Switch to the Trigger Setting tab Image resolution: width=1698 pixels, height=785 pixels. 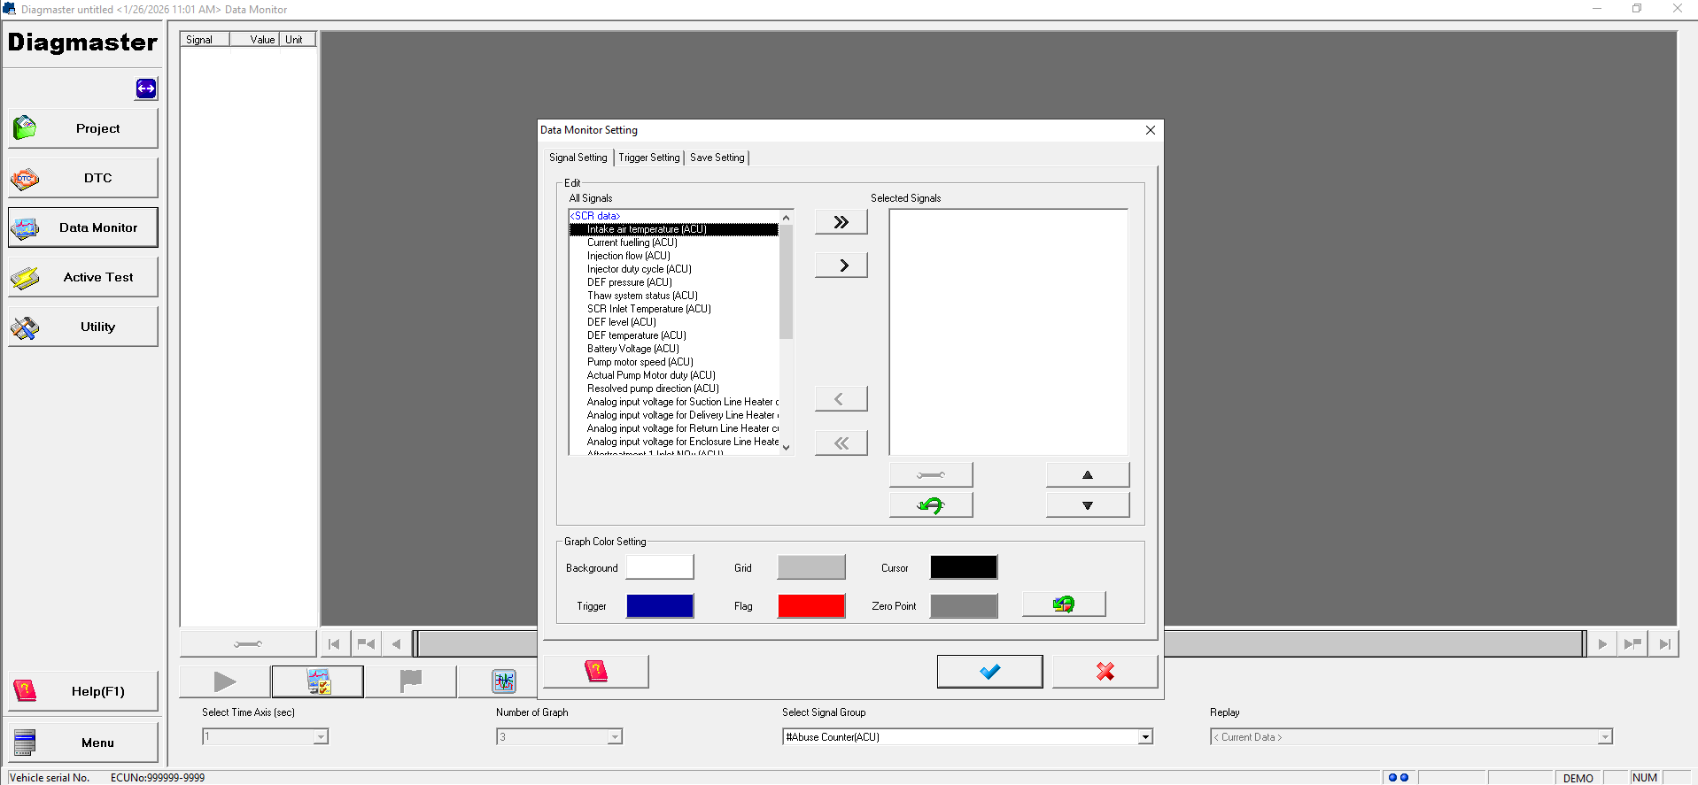[649, 158]
